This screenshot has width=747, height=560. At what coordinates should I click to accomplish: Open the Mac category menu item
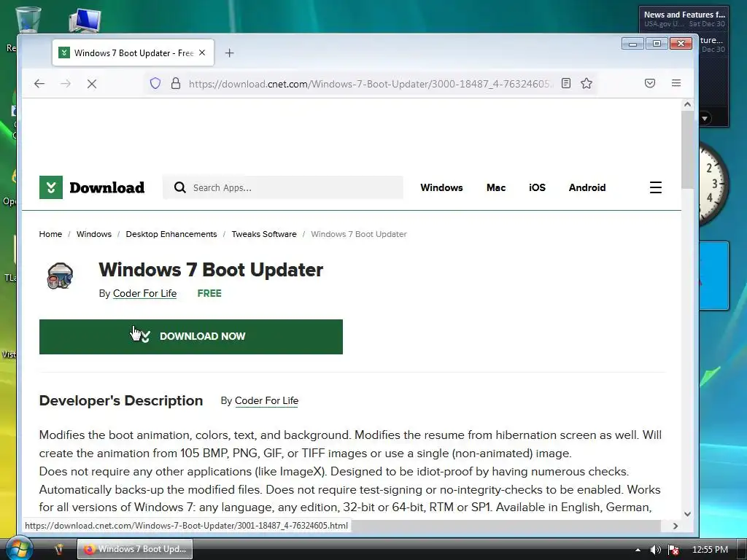coord(496,187)
